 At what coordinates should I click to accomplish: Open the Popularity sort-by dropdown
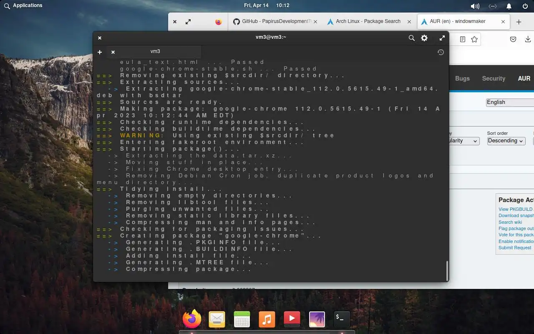click(x=464, y=141)
